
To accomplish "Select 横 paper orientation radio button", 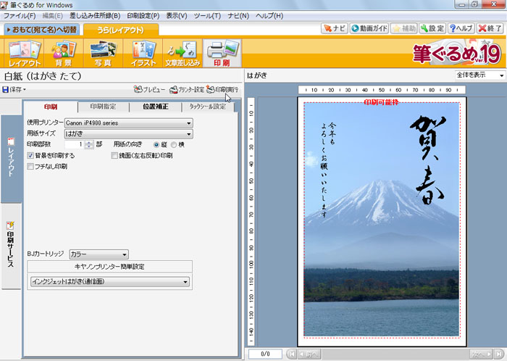I will pos(172,144).
